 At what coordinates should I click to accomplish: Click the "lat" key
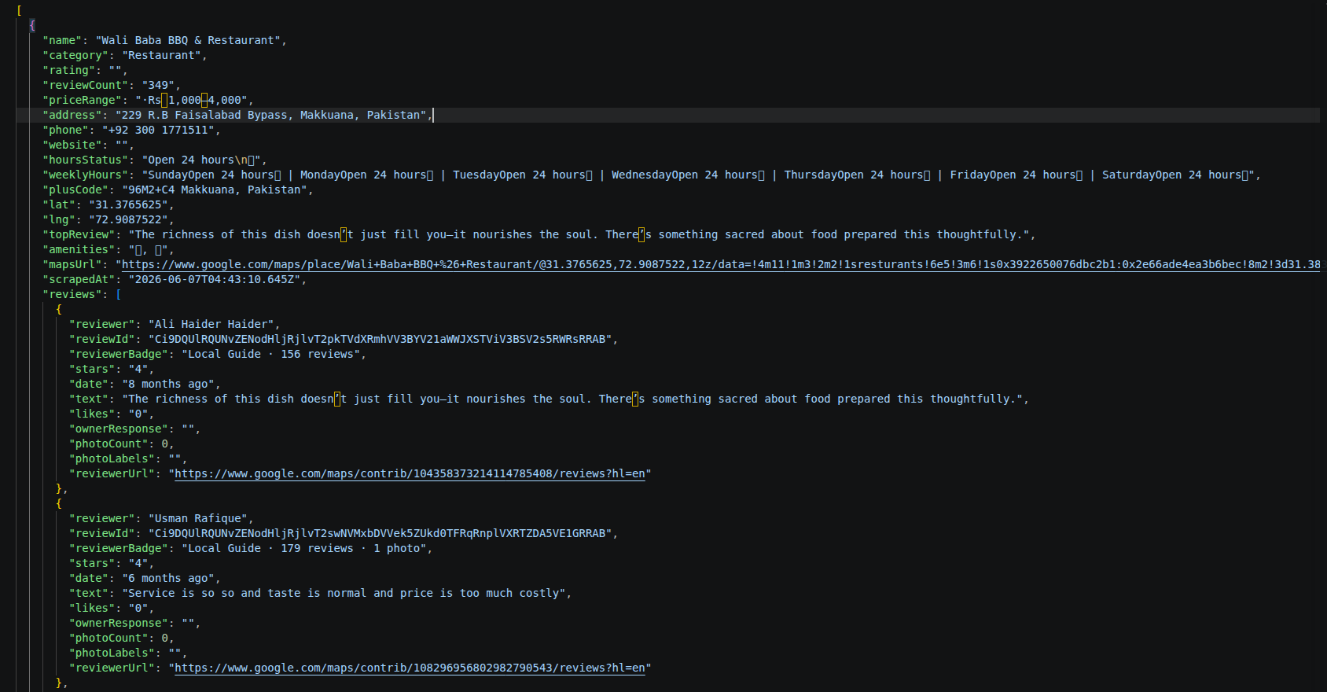click(59, 204)
